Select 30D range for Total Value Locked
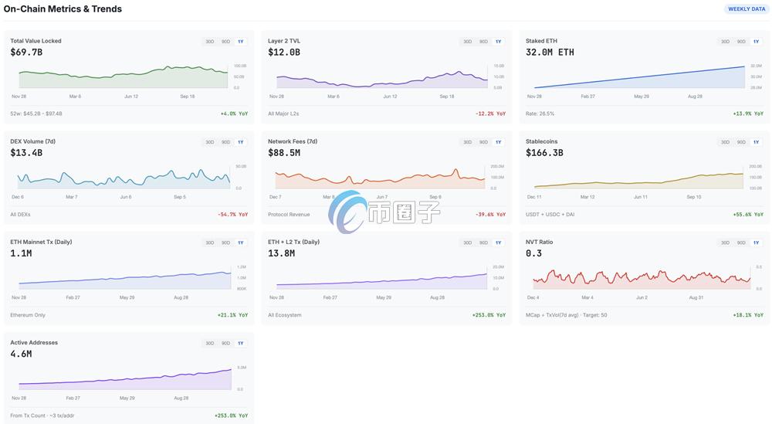Image resolution: width=772 pixels, height=424 pixels. tap(210, 42)
